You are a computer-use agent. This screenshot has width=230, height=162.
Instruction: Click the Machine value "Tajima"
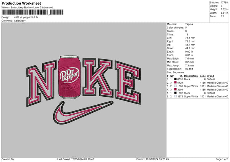point(189,24)
